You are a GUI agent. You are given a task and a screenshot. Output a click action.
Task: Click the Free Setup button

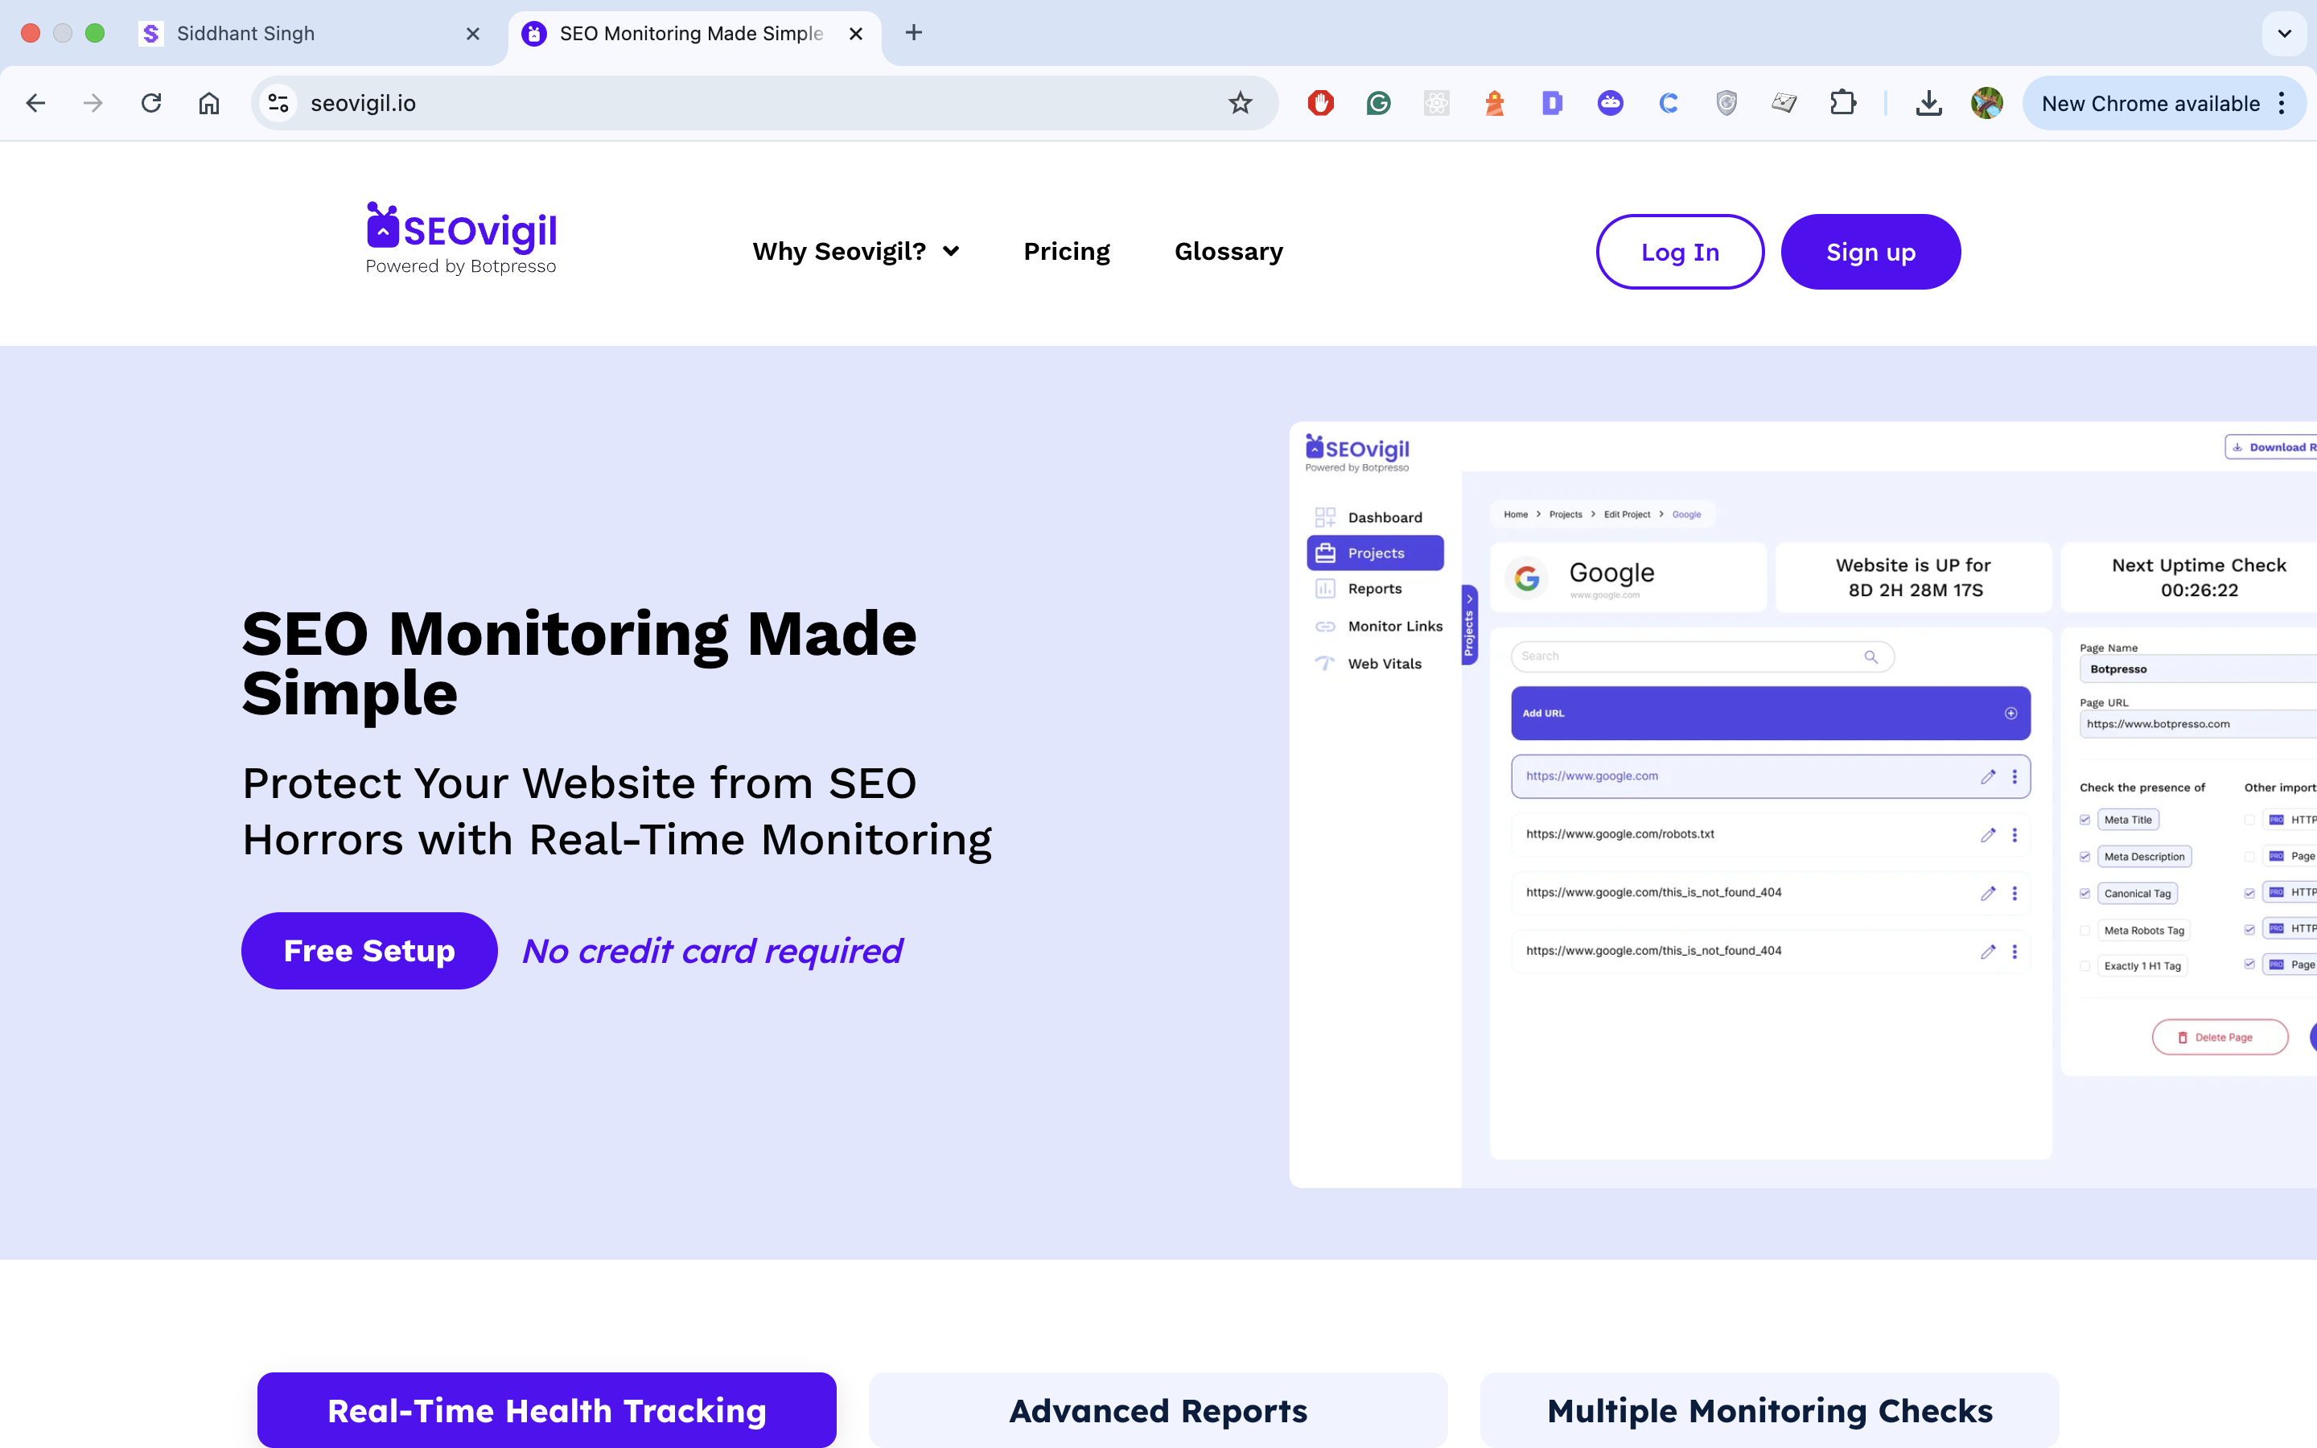click(x=369, y=950)
